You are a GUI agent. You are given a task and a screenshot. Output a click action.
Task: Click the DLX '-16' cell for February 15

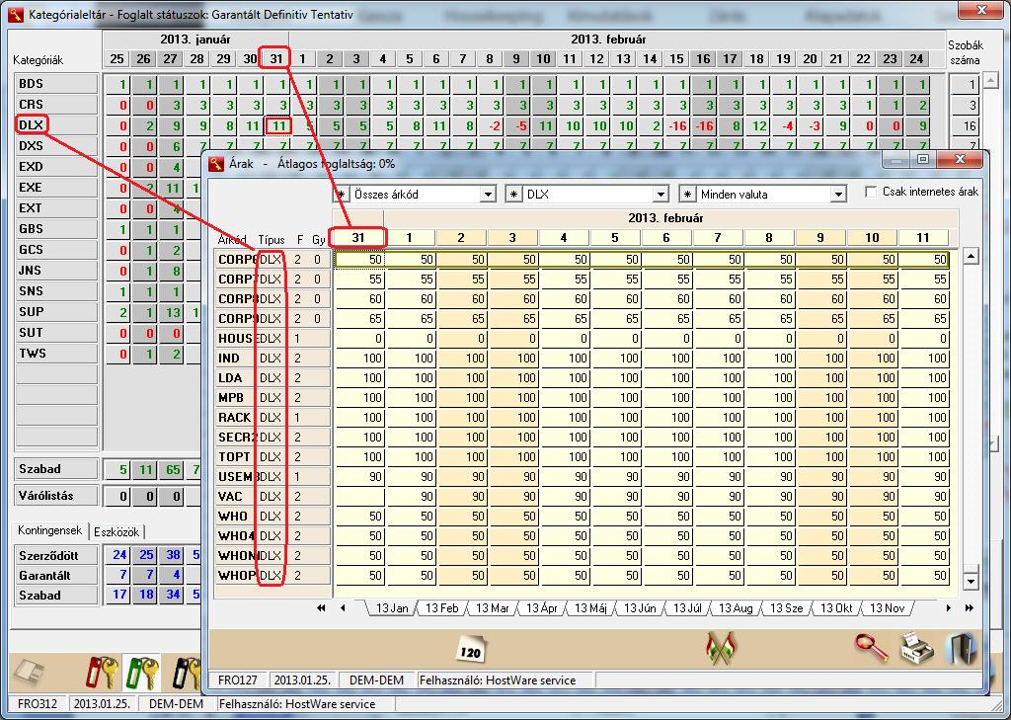pos(677,125)
